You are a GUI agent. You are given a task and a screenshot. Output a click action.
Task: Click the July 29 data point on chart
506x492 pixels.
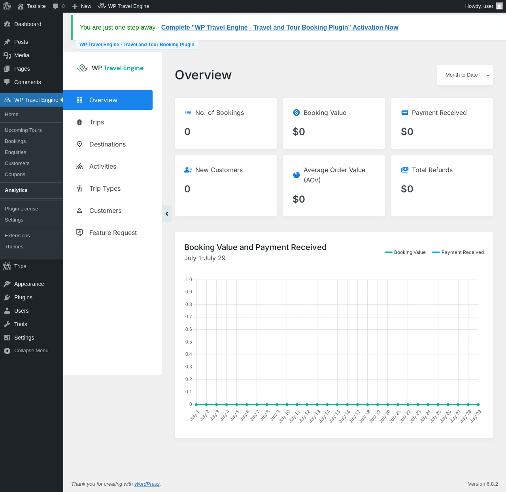tap(478, 404)
